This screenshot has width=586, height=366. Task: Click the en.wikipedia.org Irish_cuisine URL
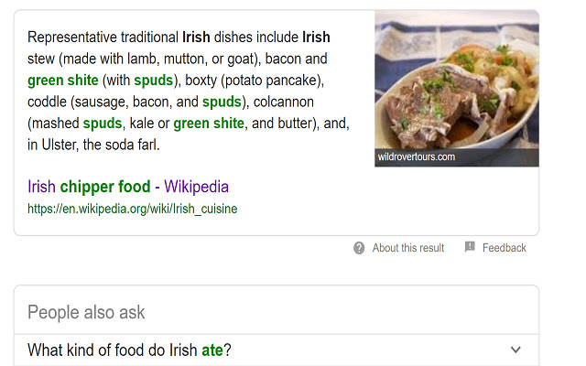pyautogui.click(x=132, y=209)
